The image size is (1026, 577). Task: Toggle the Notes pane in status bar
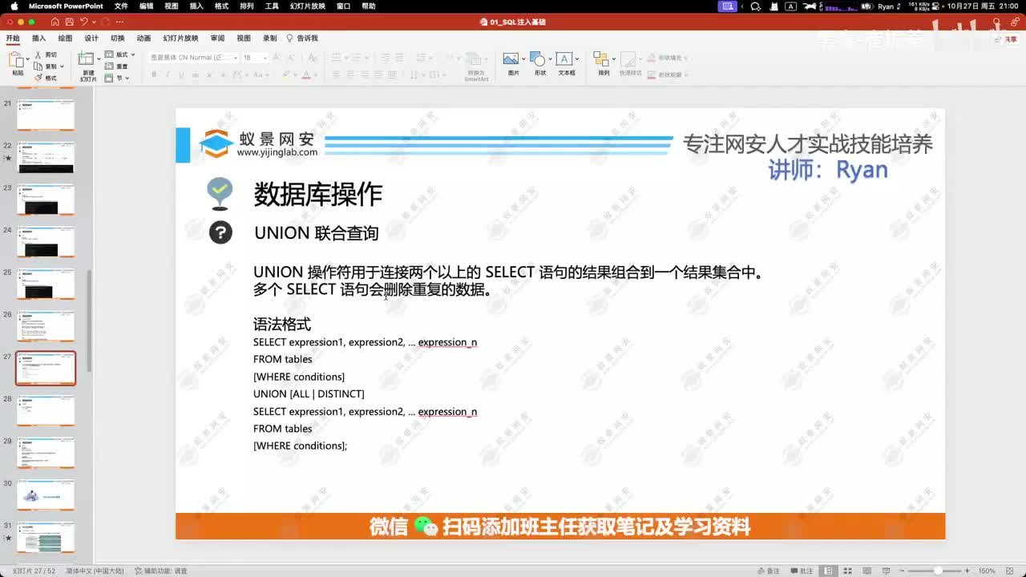pos(769,571)
